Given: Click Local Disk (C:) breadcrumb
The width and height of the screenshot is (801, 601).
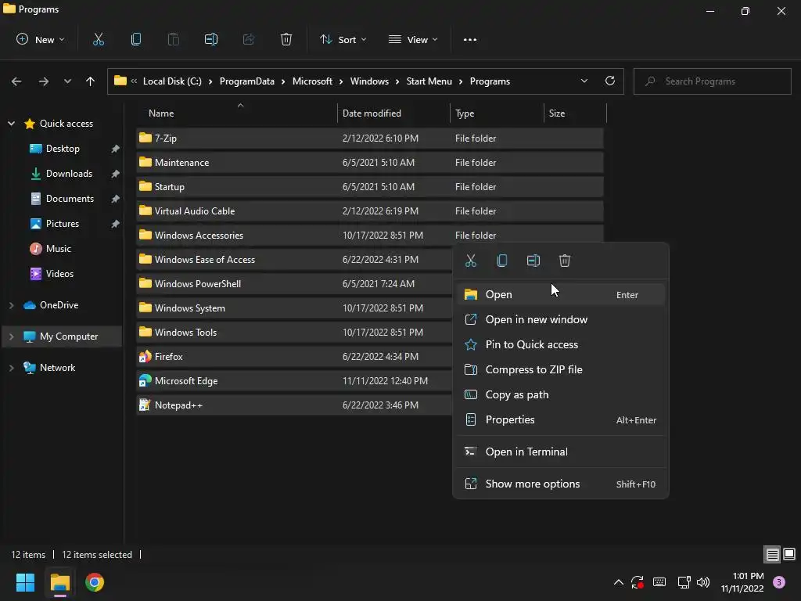Looking at the screenshot, I should pos(172,81).
